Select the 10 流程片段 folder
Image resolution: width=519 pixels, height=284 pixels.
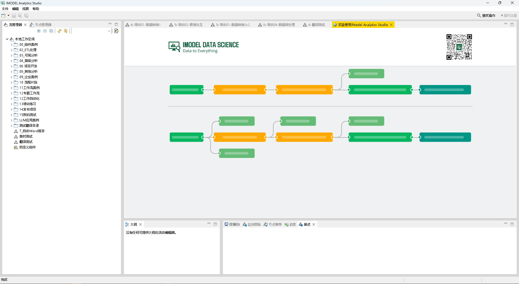tap(28, 82)
